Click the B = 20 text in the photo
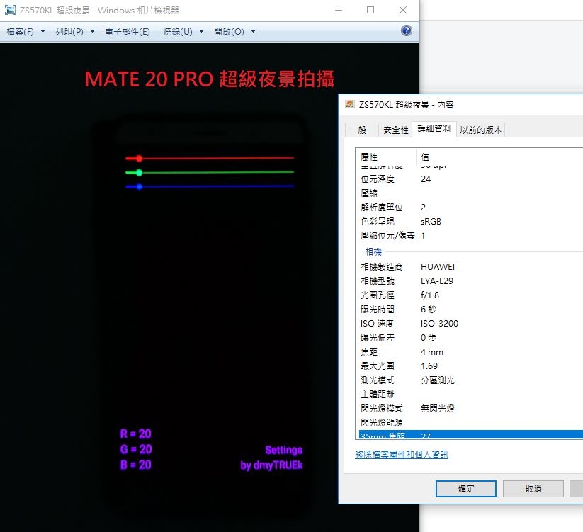The width and height of the screenshot is (583, 532). pyautogui.click(x=136, y=465)
